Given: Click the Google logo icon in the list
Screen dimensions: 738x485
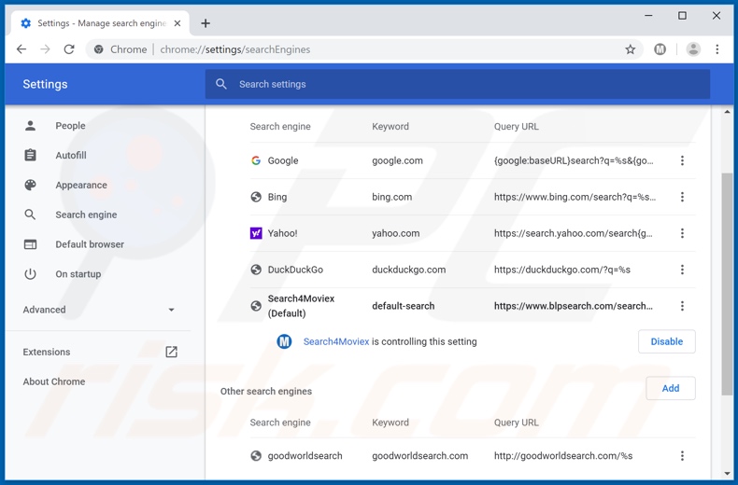Looking at the screenshot, I should [x=256, y=160].
